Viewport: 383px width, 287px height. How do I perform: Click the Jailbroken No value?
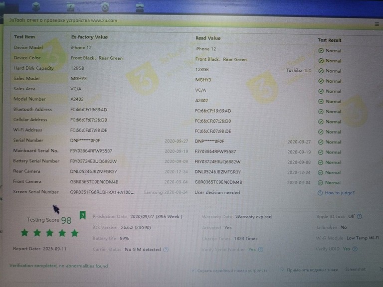pyautogui.click(x=344, y=227)
